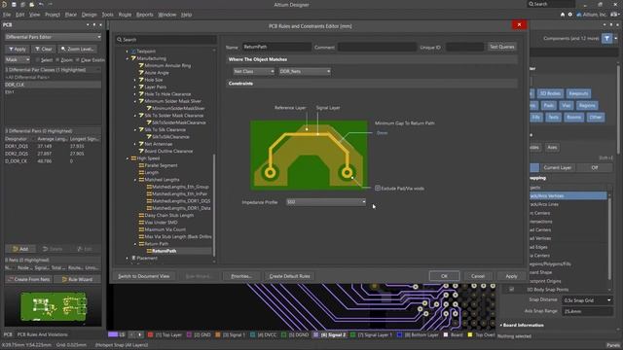Select the Testpoint category icon in tree
The width and height of the screenshot is (623, 350).
pyautogui.click(x=133, y=52)
